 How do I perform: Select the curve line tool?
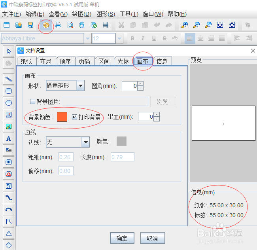[9, 198]
